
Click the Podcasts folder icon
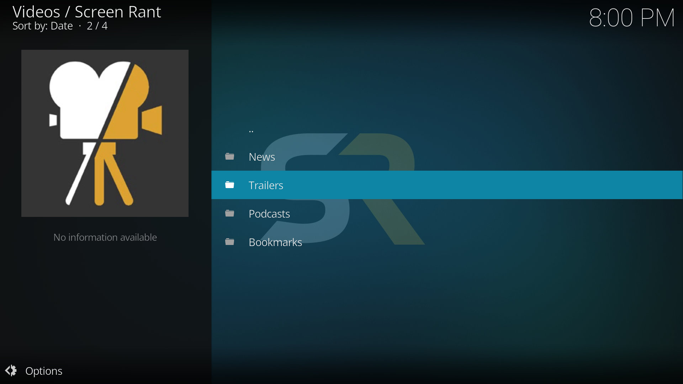pos(229,213)
